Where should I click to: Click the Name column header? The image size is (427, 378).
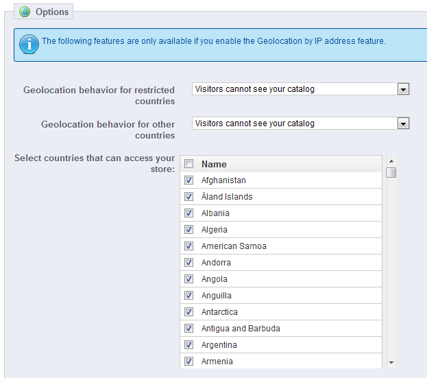214,164
